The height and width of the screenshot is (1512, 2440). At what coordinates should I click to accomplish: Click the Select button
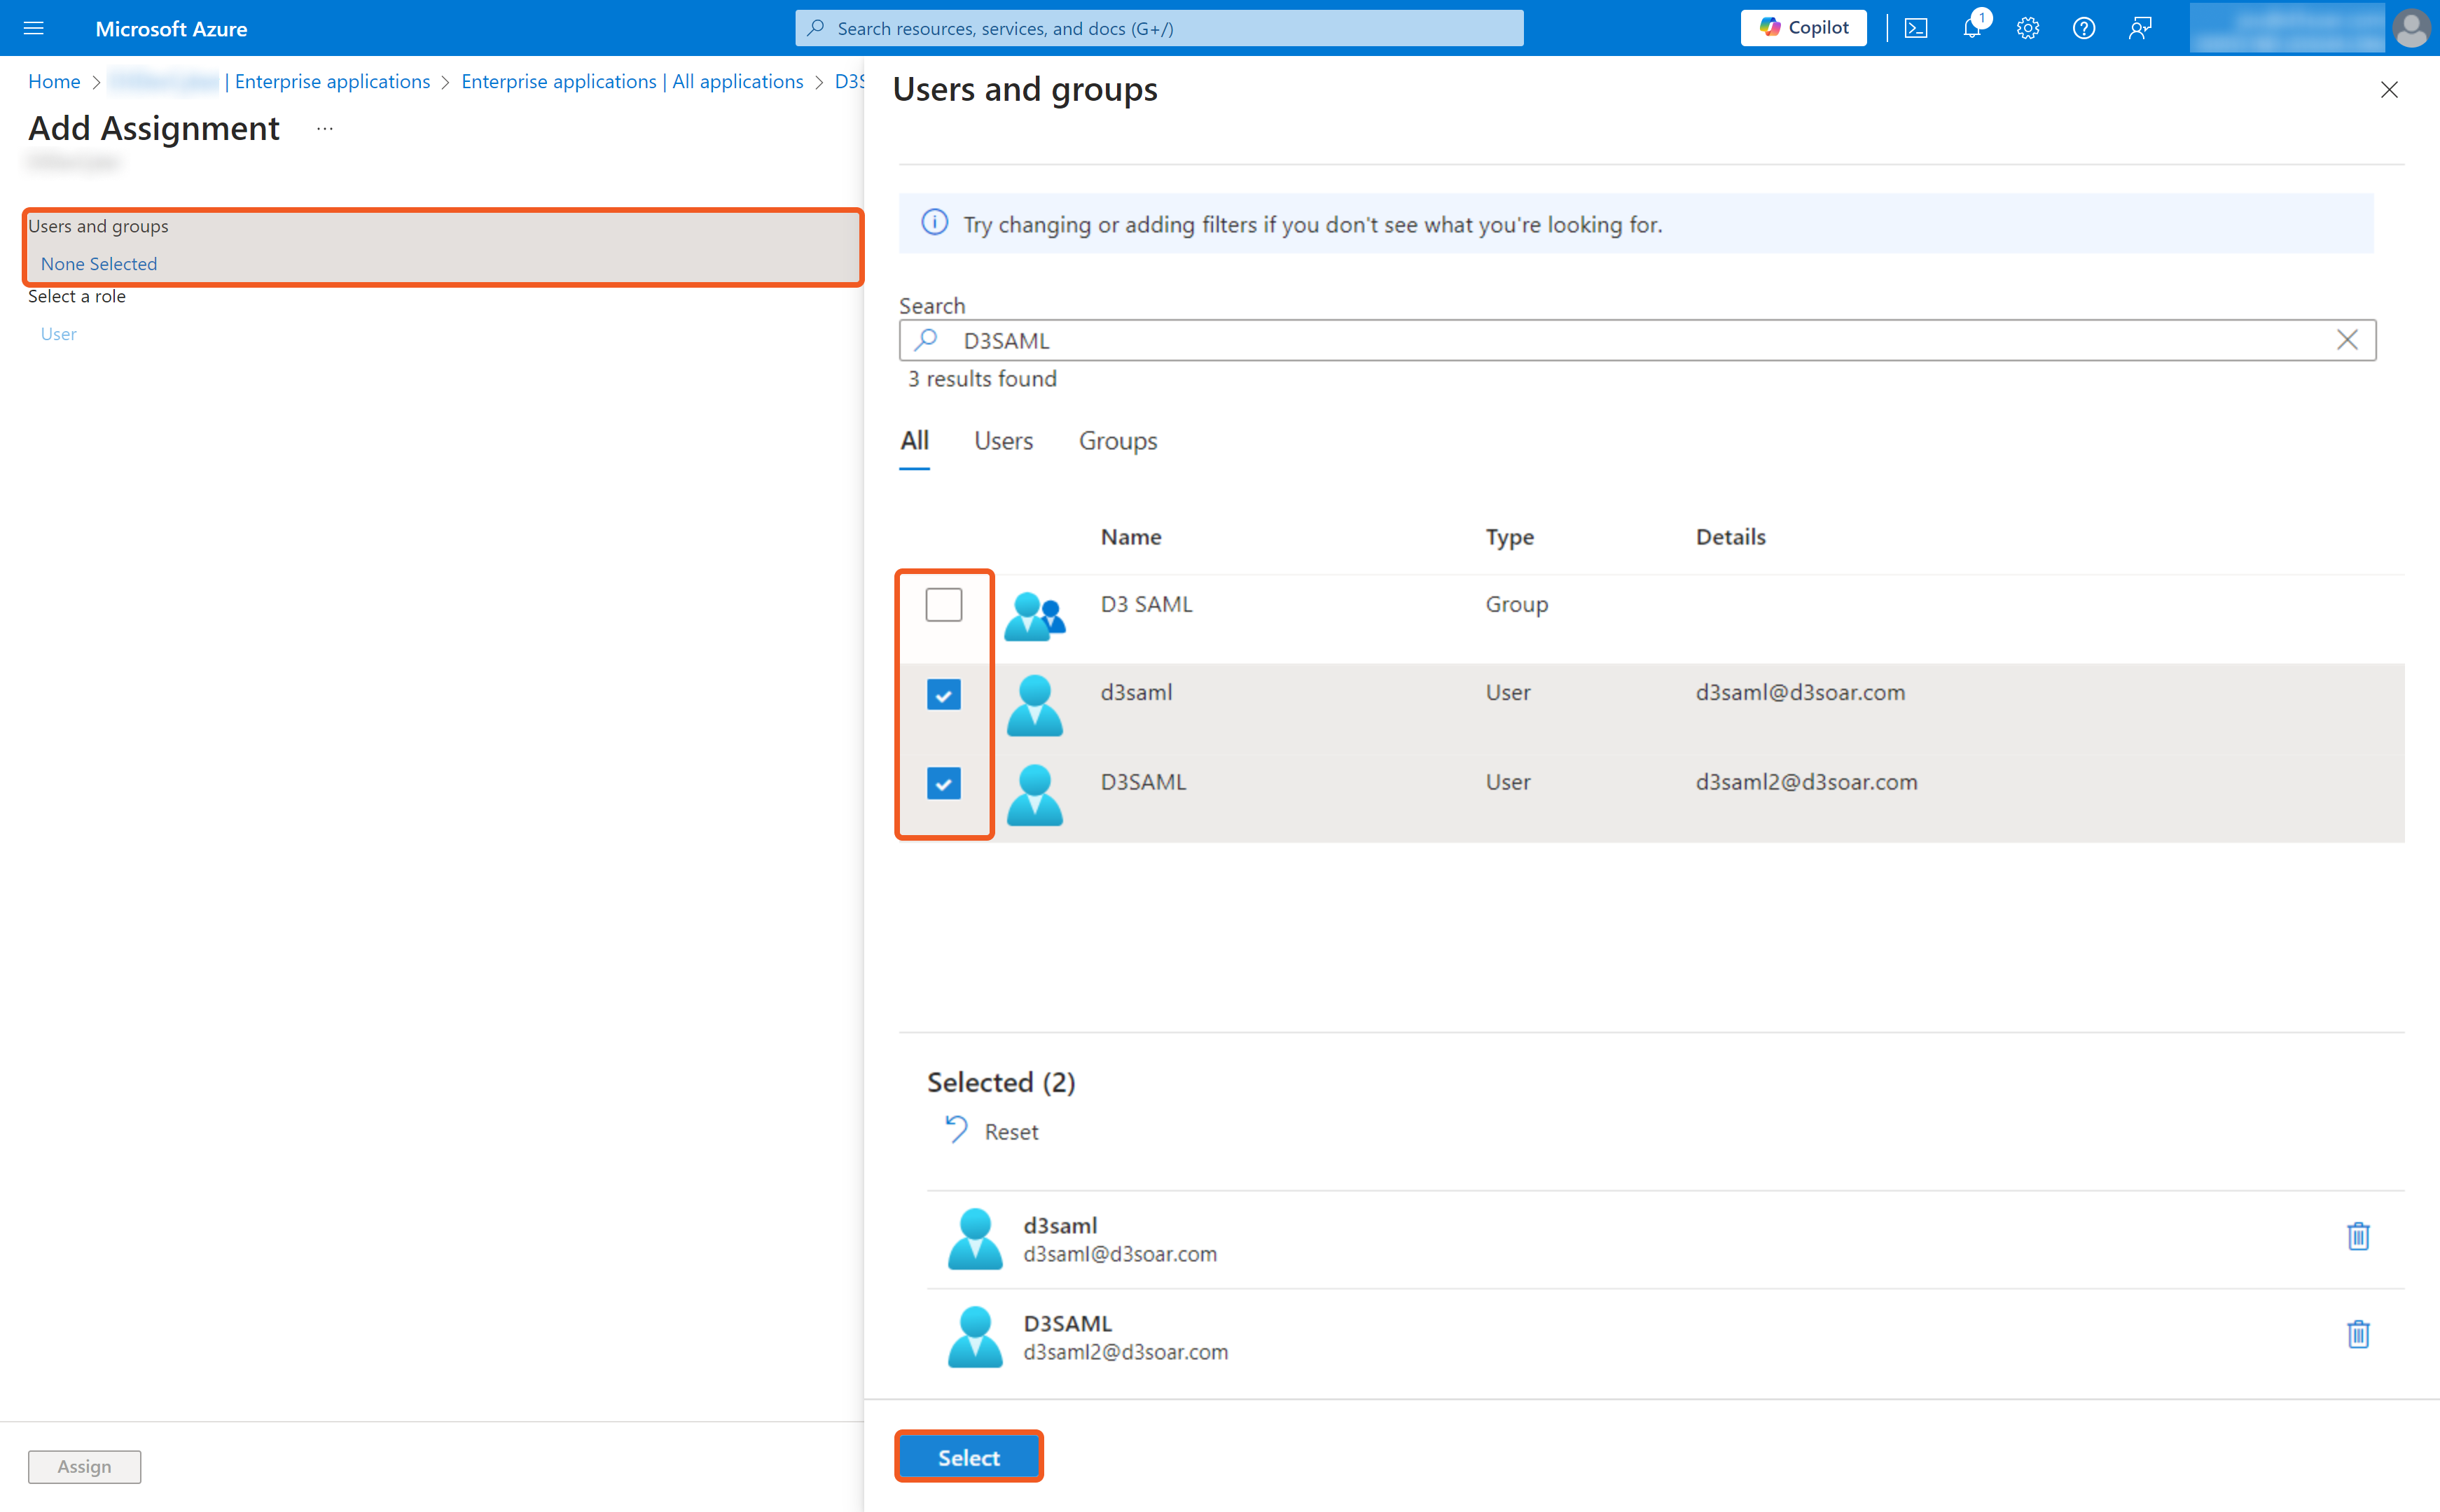(x=969, y=1457)
